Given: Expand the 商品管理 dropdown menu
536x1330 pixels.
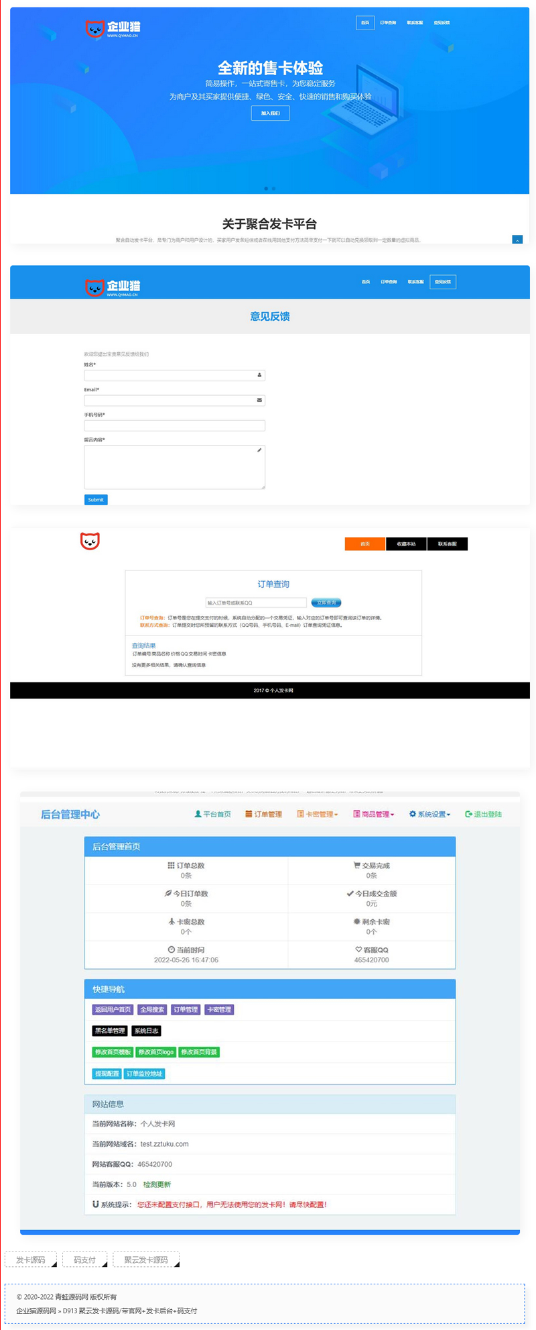Looking at the screenshot, I should point(374,814).
